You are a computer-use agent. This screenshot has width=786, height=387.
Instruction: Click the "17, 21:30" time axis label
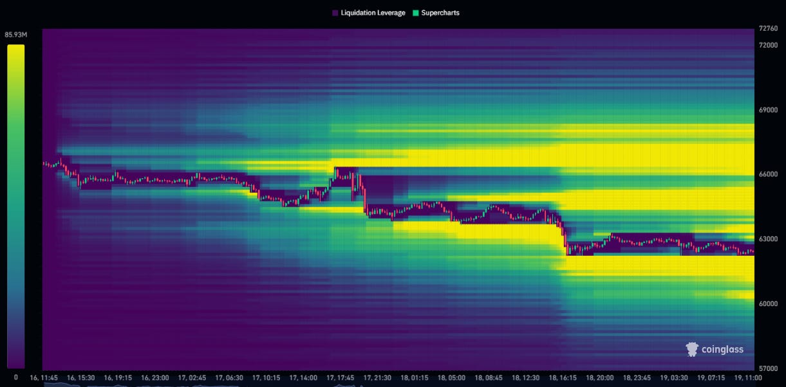377,378
